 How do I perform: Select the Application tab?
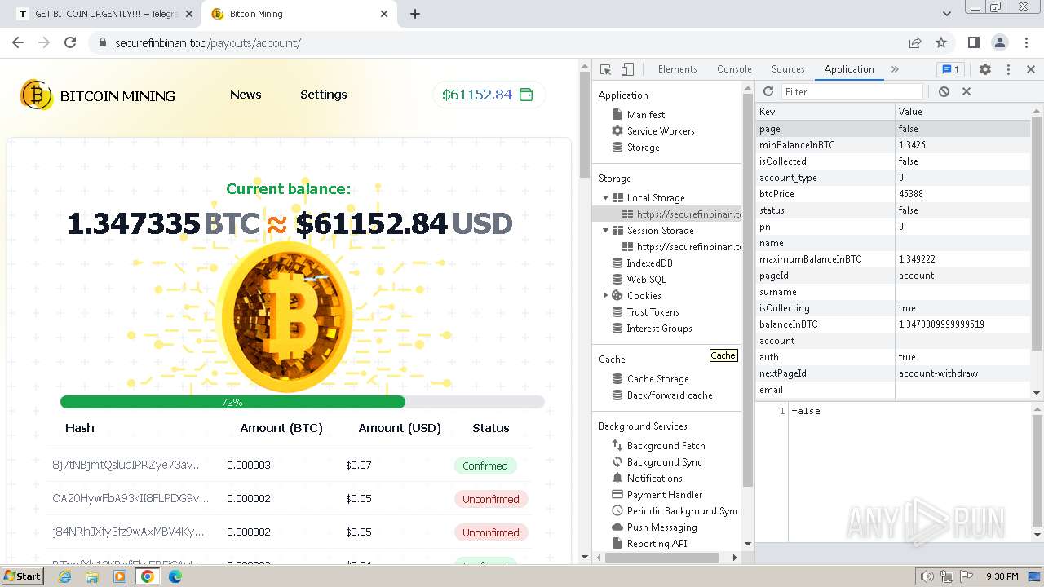[x=848, y=69]
